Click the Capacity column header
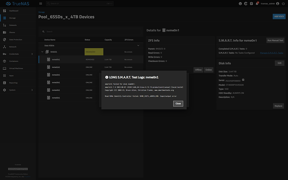Screen dimensions: 288x180 [x=108, y=40]
